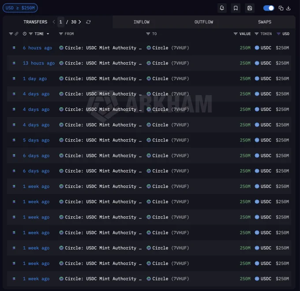Screen dimensions: 300x291
Task: Click the clock icon beside TIME
Action: click(x=25, y=34)
